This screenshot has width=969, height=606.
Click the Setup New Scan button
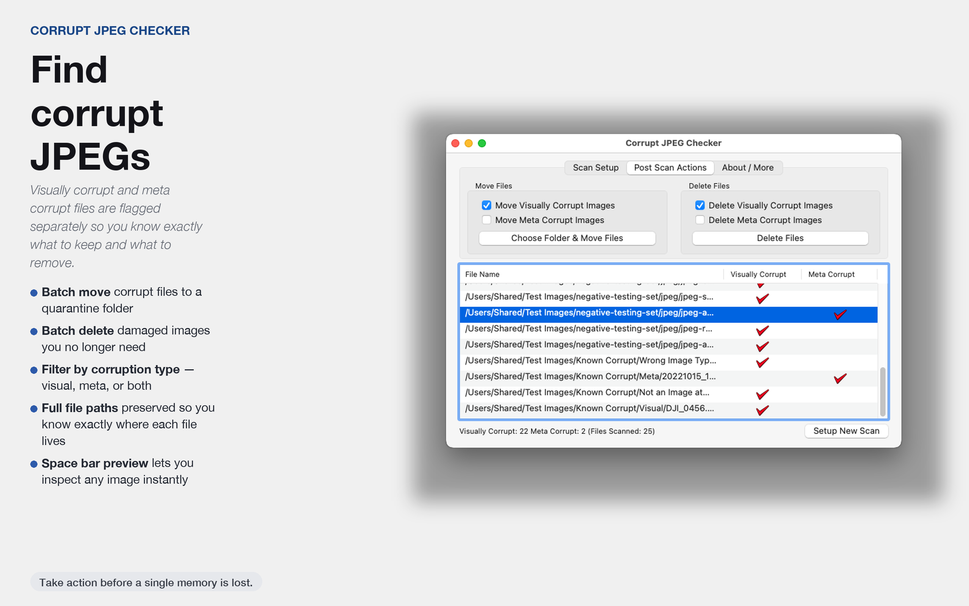[x=846, y=431]
